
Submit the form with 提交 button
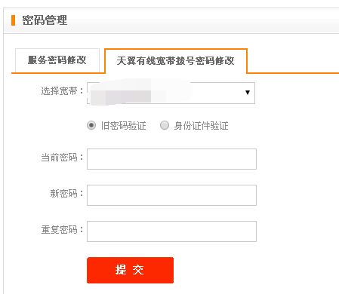pyautogui.click(x=130, y=270)
